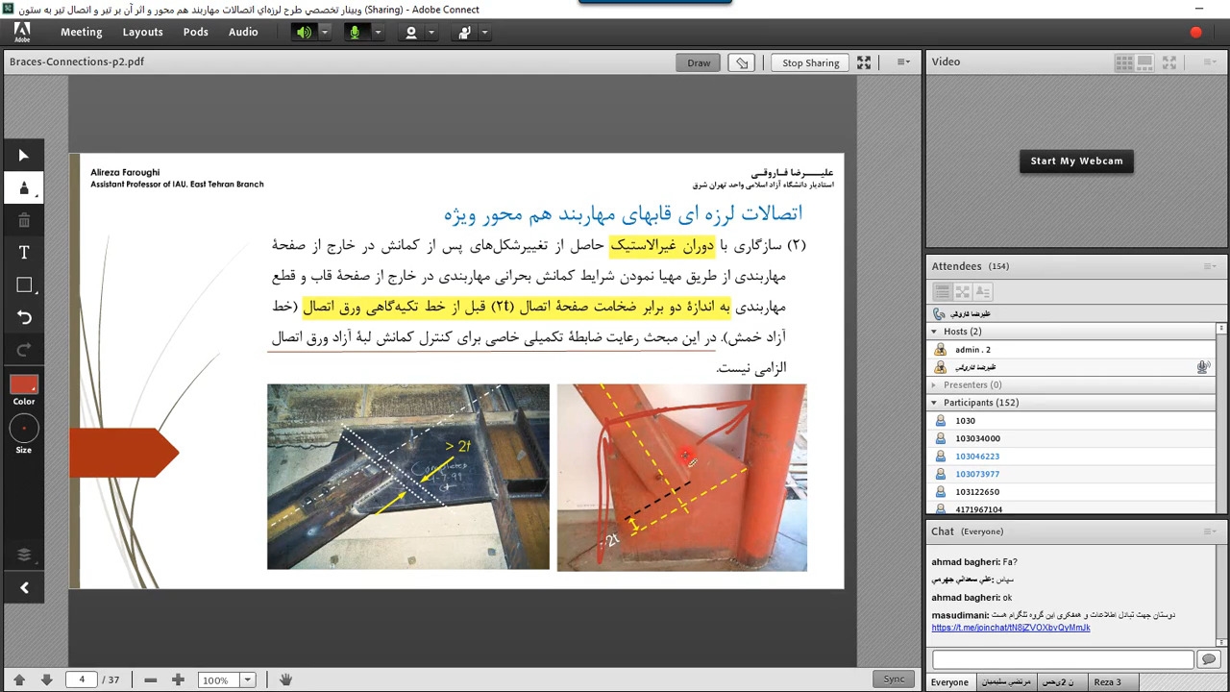Collapse the Hosts (2) group
1230x692 pixels.
click(934, 332)
